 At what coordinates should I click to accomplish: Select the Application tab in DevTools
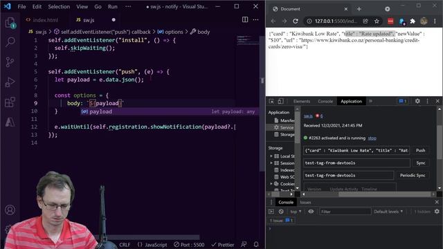(x=351, y=101)
